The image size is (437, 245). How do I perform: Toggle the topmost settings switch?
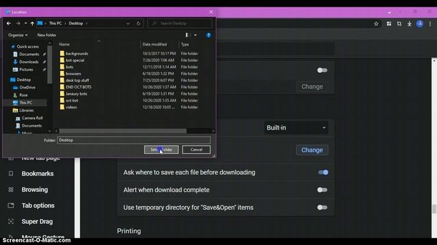(322, 70)
